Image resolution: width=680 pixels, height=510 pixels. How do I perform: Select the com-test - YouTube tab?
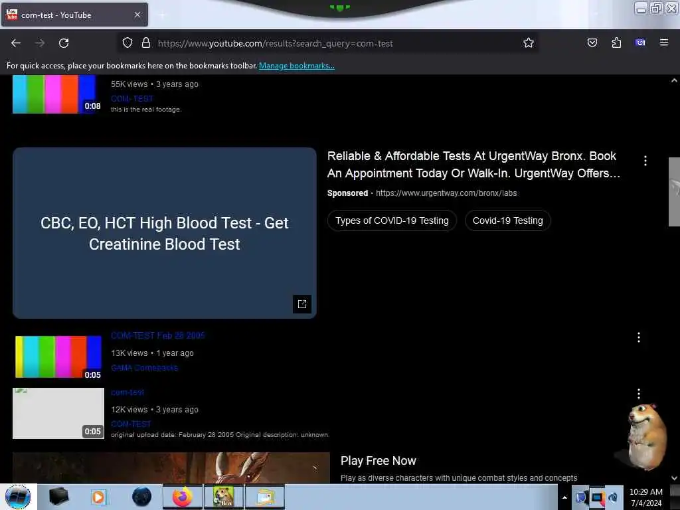[x=74, y=15]
